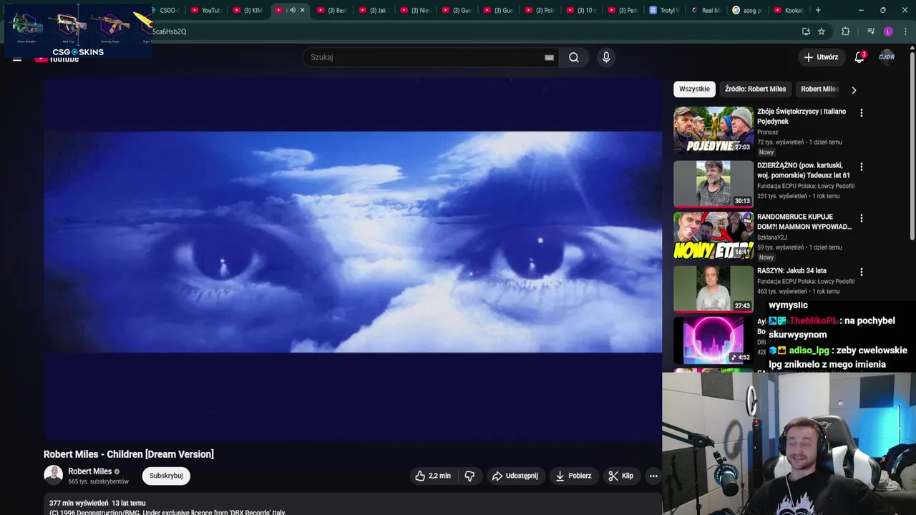The height and width of the screenshot is (515, 916).
Task: Open the notifications bell
Action: [x=859, y=57]
